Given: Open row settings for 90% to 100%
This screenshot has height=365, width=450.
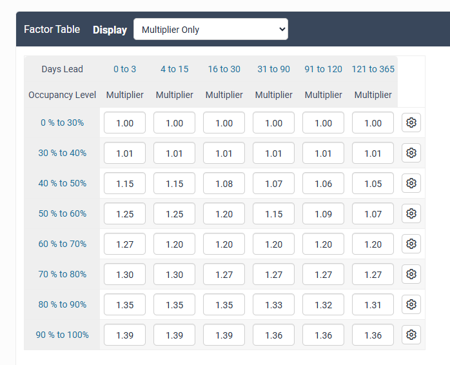Looking at the screenshot, I should (411, 335).
